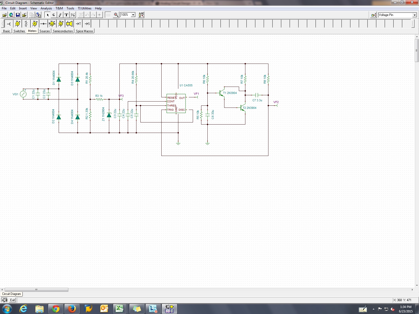Click the C7 3.3u capacitor label

coord(257,100)
